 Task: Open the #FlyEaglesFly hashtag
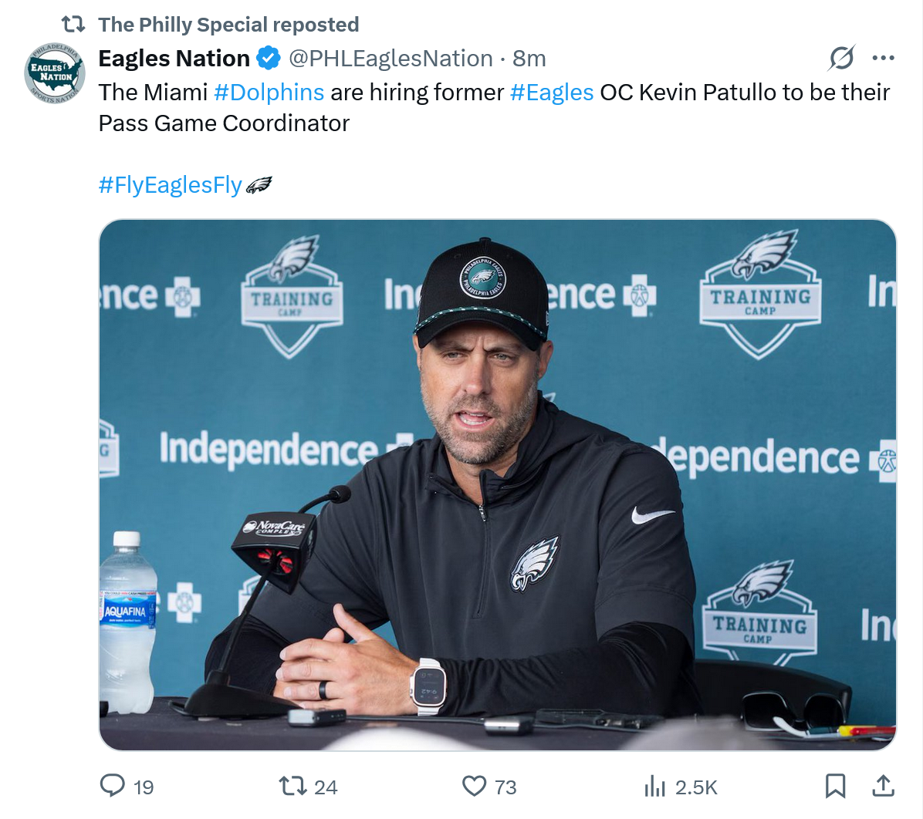pyautogui.click(x=171, y=185)
